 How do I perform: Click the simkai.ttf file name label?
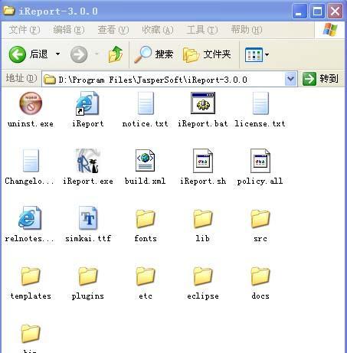(x=88, y=239)
